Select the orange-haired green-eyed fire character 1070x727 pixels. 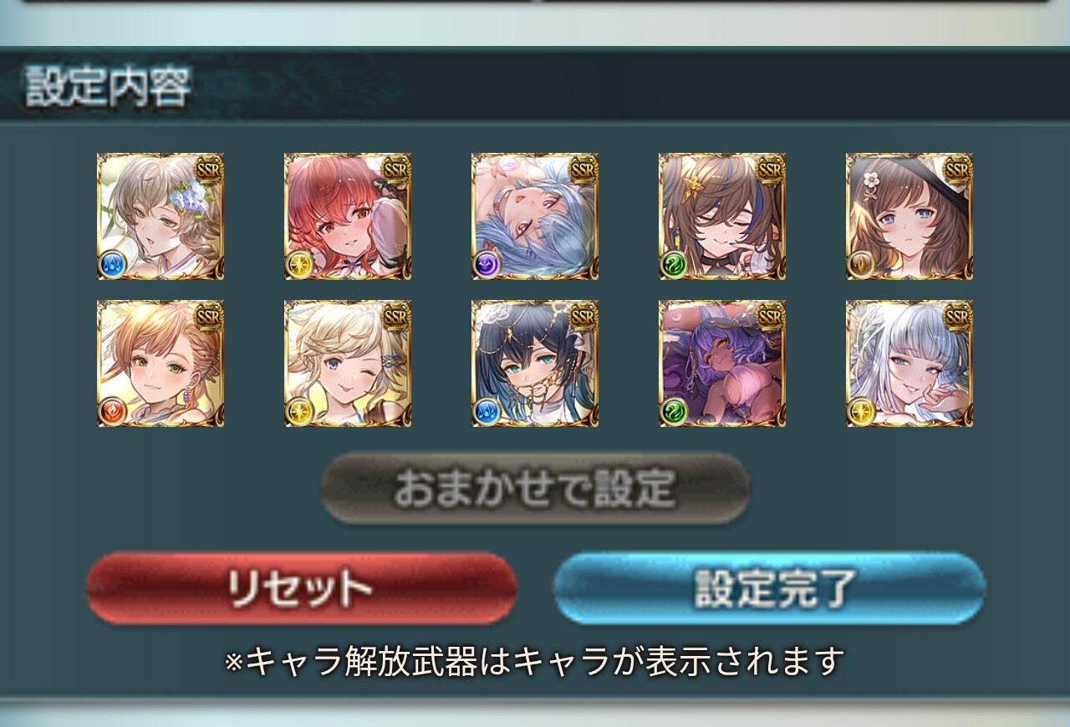pos(160,363)
